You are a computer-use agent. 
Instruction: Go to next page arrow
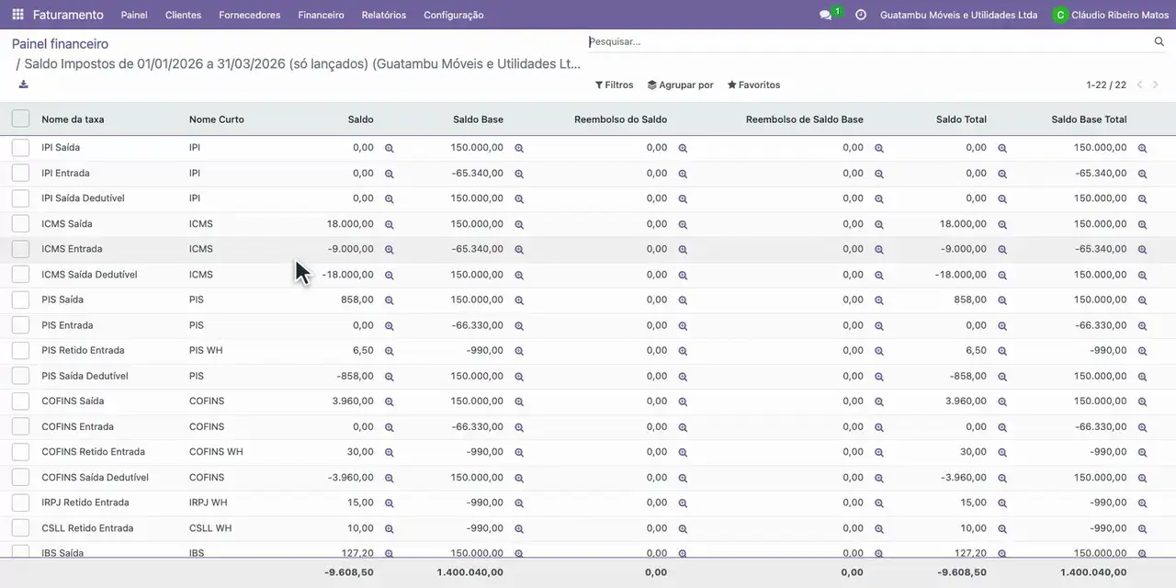[x=1156, y=85]
